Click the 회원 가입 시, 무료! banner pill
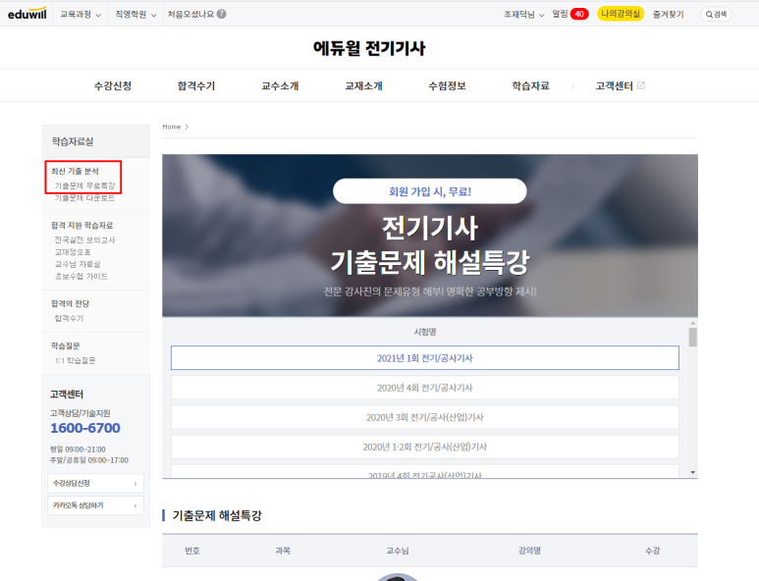Image resolution: width=759 pixels, height=581 pixels. [x=430, y=191]
